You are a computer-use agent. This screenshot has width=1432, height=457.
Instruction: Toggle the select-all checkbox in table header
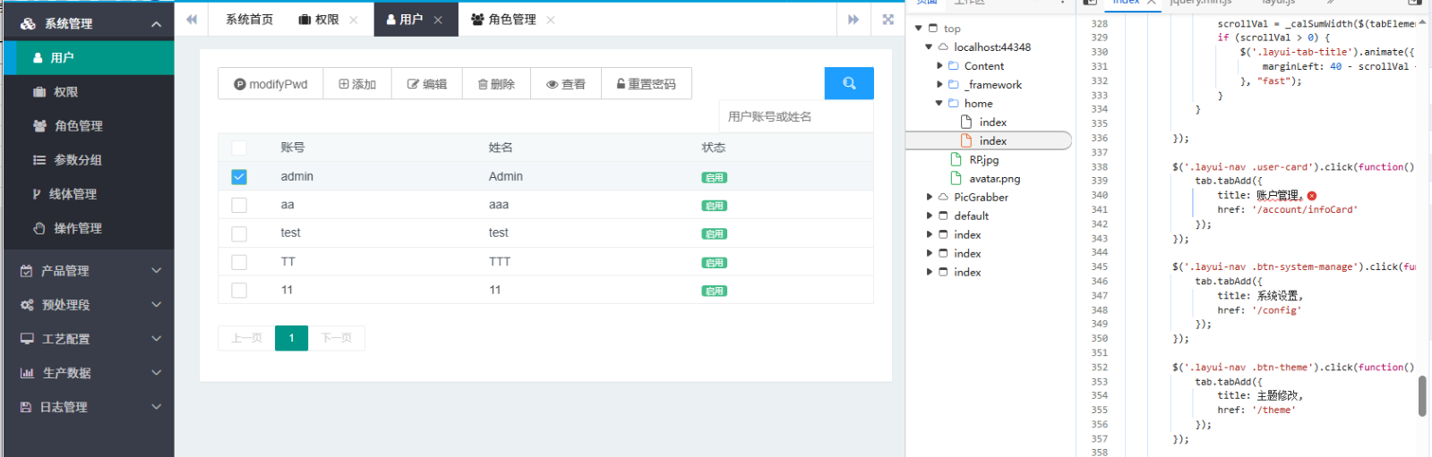coord(239,148)
